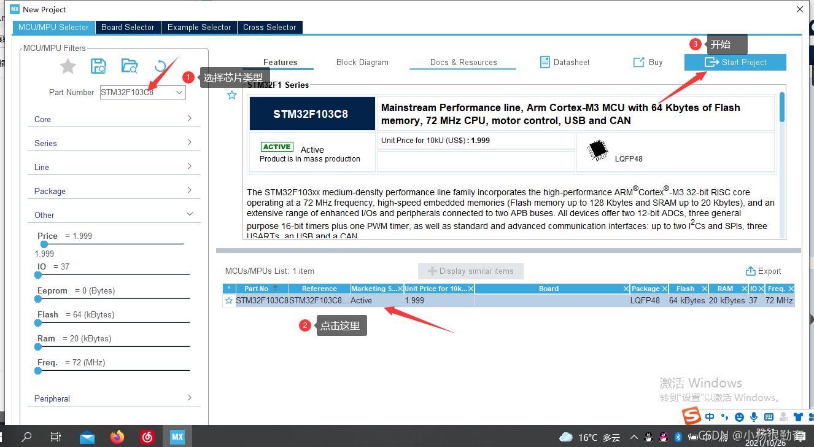Click the load saved search folder icon
814x447 pixels.
130,66
